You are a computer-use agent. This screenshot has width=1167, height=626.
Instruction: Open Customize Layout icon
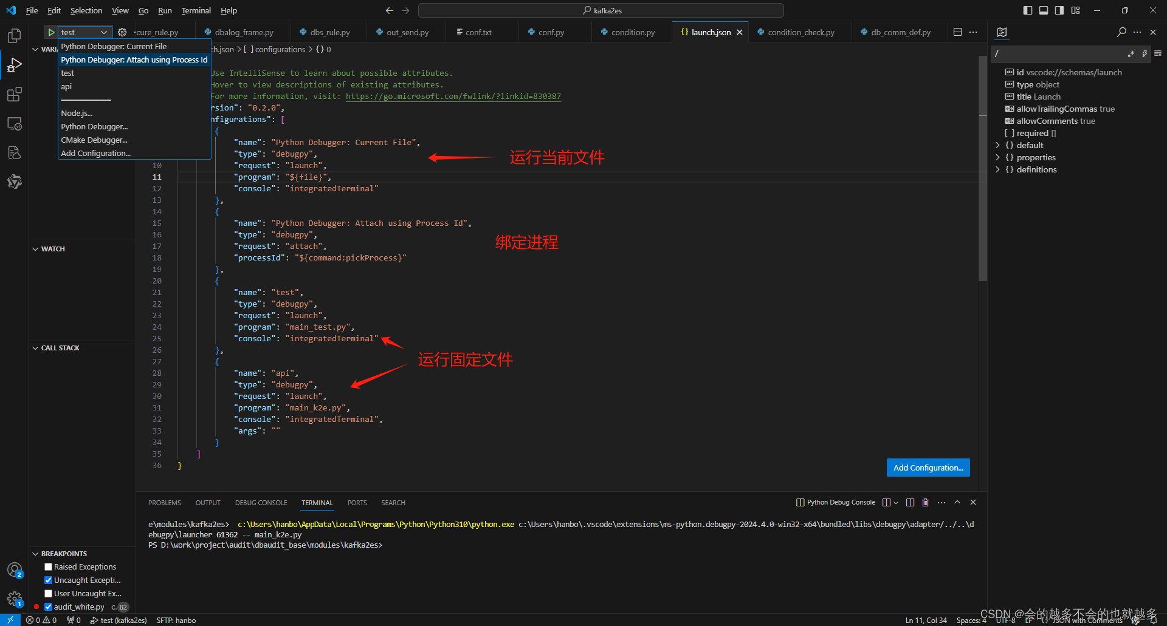click(1076, 10)
